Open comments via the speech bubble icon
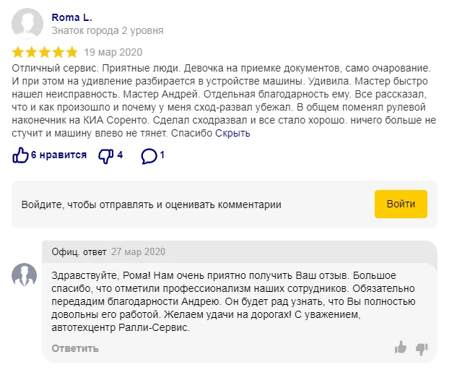The width and height of the screenshot is (457, 375). 149,155
